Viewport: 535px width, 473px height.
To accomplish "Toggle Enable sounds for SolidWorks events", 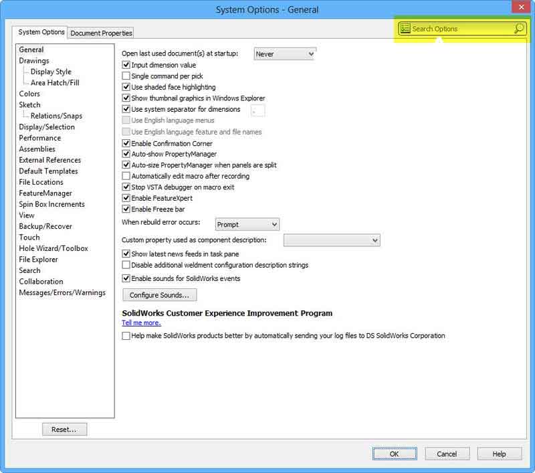I will tap(126, 278).
